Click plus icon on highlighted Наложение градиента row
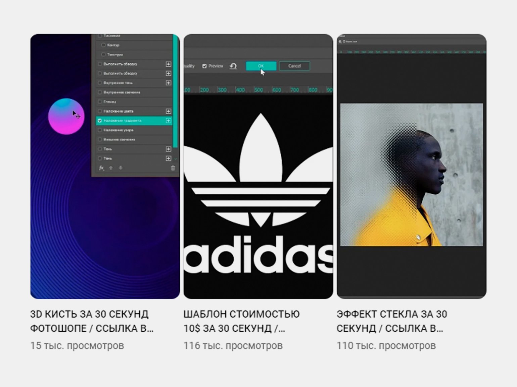 tap(168, 121)
